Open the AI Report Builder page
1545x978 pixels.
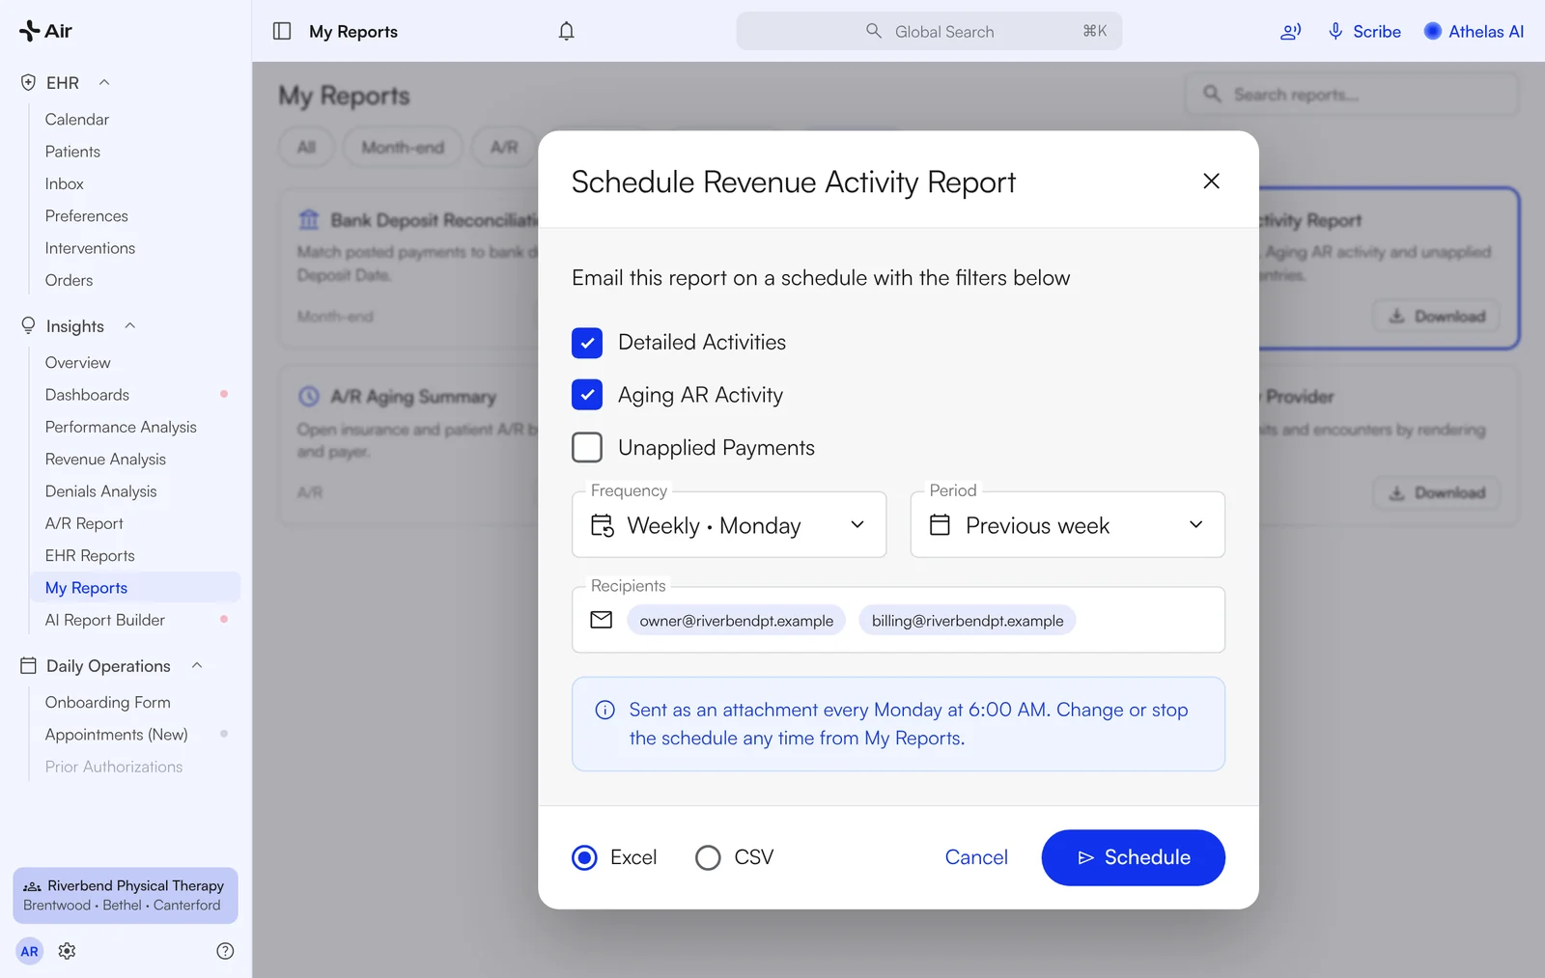pyautogui.click(x=105, y=620)
